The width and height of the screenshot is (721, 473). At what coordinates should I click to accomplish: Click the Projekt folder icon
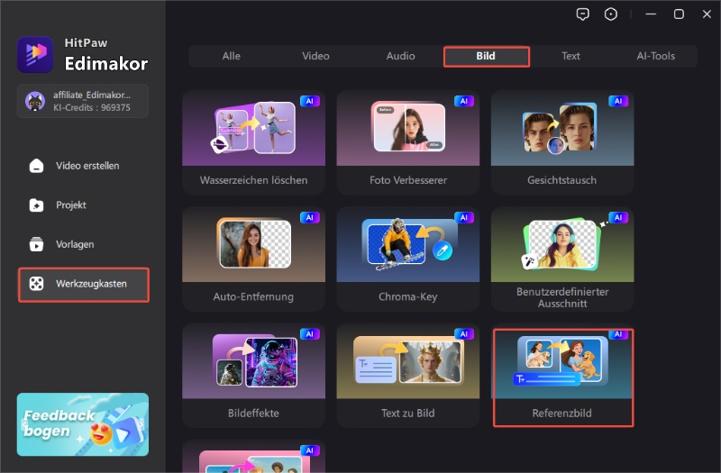pos(36,205)
